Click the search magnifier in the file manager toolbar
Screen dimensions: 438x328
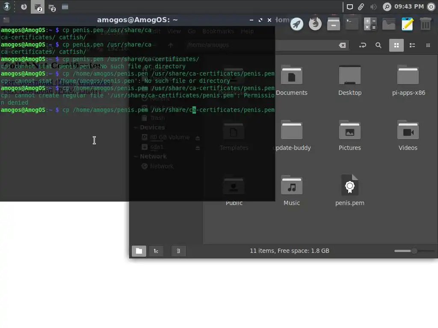(378, 45)
